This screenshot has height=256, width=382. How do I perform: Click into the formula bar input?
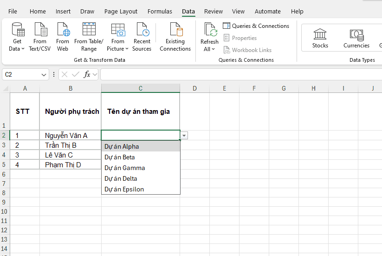tap(241, 74)
